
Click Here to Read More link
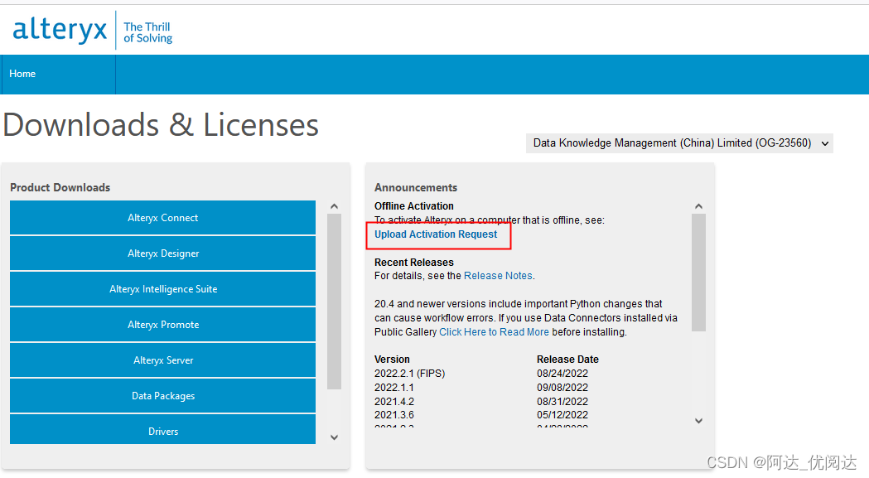coord(494,332)
